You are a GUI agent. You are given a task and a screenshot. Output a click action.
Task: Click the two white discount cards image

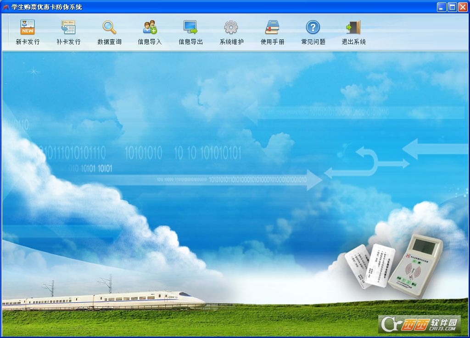pyautogui.click(x=370, y=266)
